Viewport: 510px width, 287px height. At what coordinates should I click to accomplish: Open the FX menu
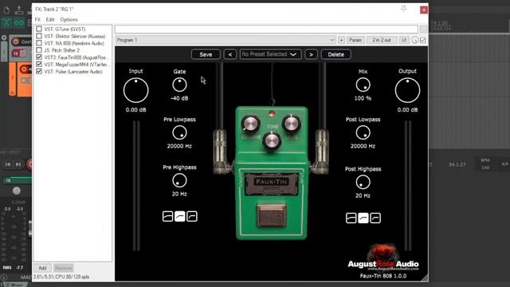pos(37,19)
